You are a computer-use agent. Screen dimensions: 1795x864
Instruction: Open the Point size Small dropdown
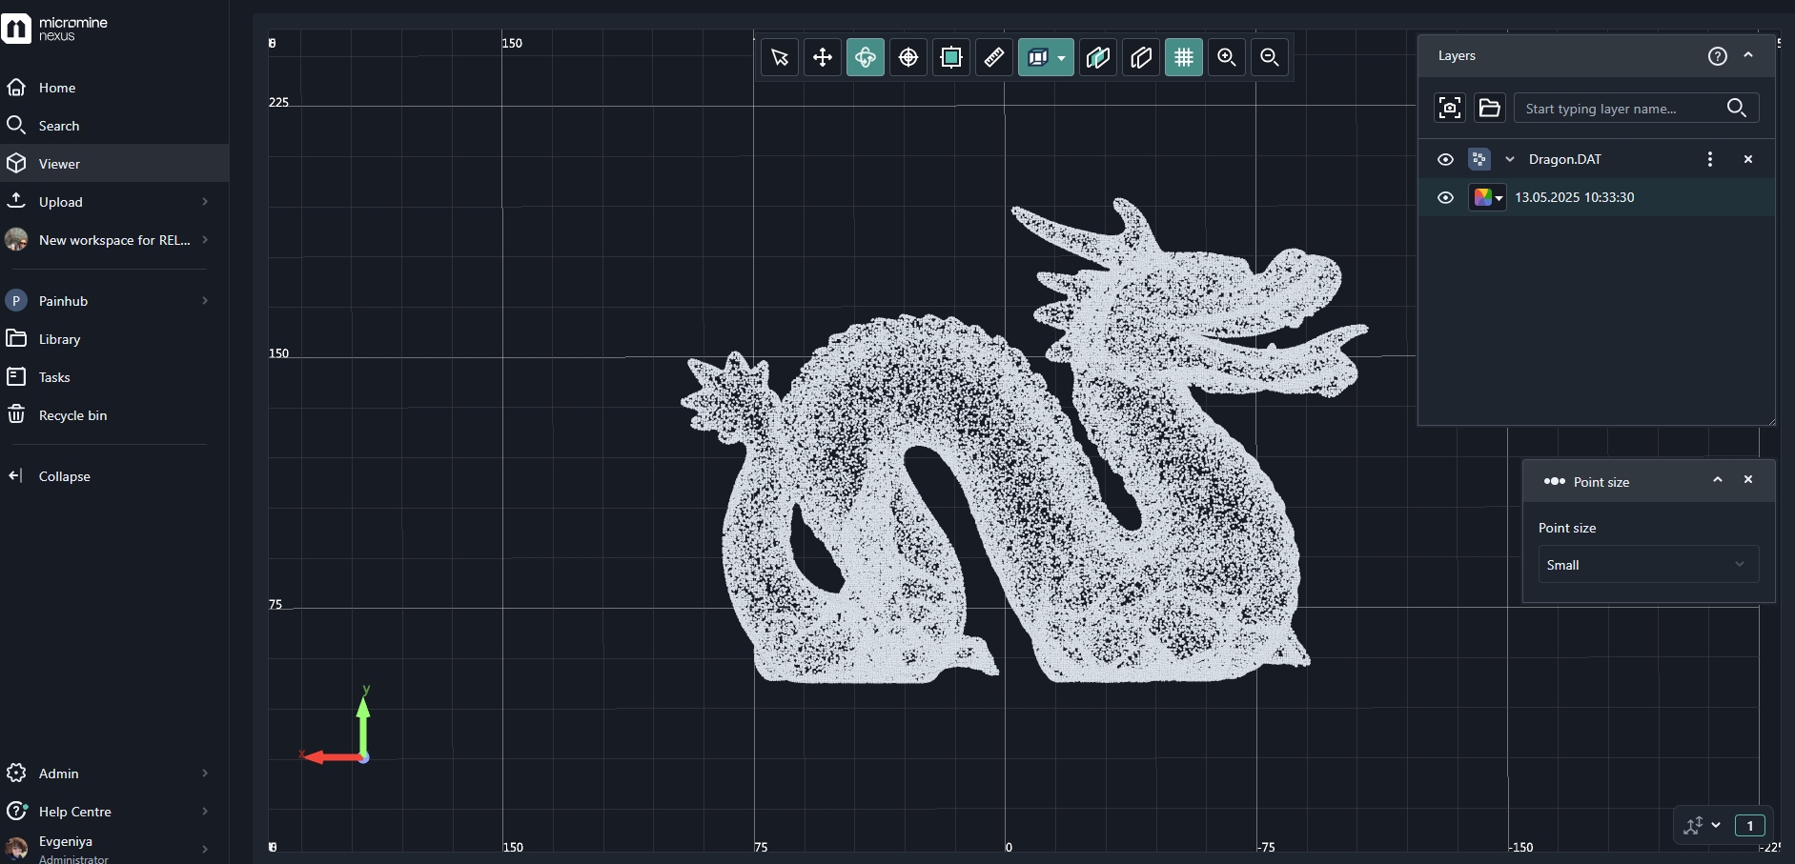pos(1647,565)
